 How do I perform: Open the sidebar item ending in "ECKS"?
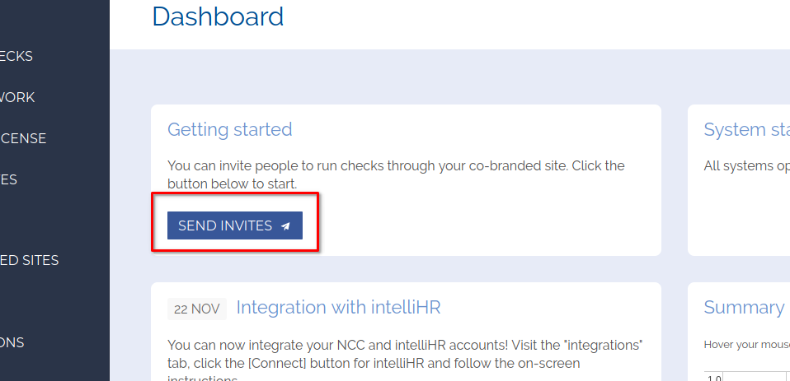point(16,56)
